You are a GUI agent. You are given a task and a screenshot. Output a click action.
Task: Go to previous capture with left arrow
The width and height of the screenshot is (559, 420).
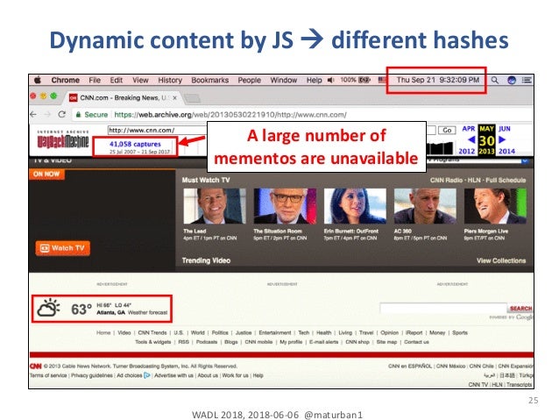(471, 139)
